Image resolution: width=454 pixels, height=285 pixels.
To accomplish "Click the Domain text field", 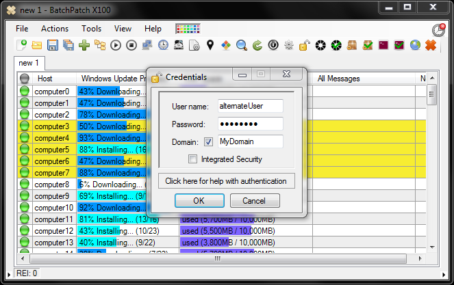I will (251, 141).
